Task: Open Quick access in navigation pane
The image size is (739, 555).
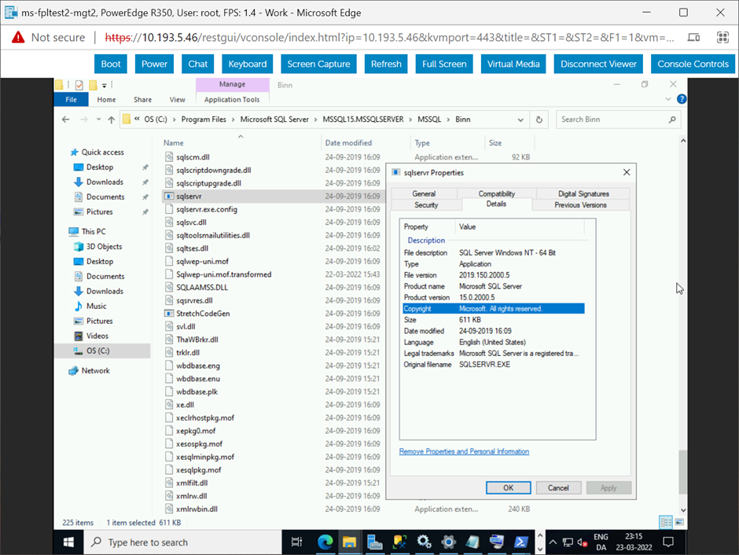Action: pos(102,153)
